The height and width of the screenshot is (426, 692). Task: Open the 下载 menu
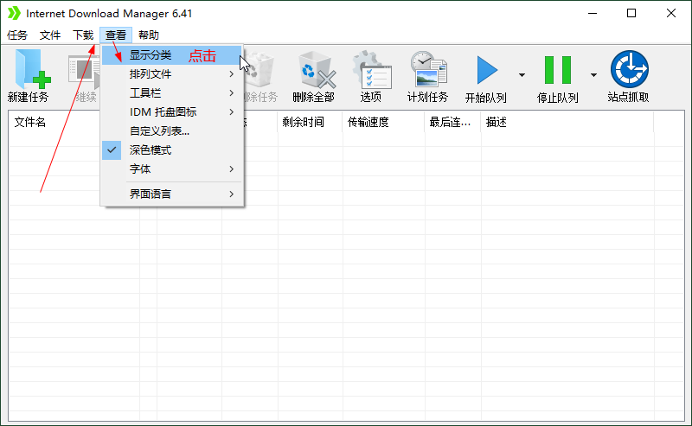coord(83,35)
